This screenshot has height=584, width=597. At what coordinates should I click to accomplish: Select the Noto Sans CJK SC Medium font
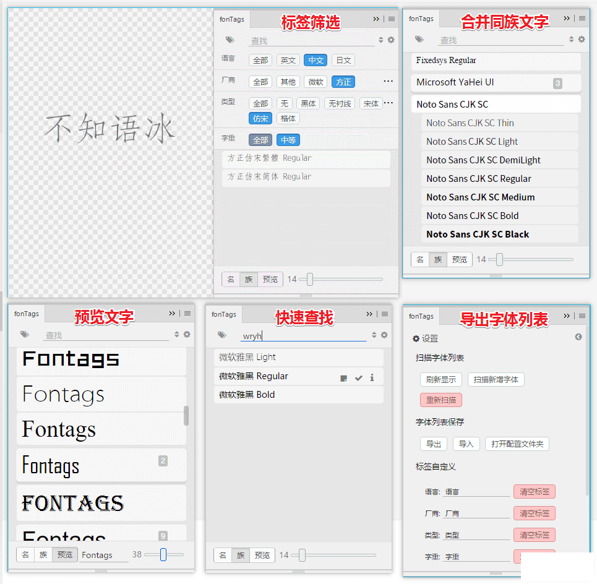pos(499,197)
